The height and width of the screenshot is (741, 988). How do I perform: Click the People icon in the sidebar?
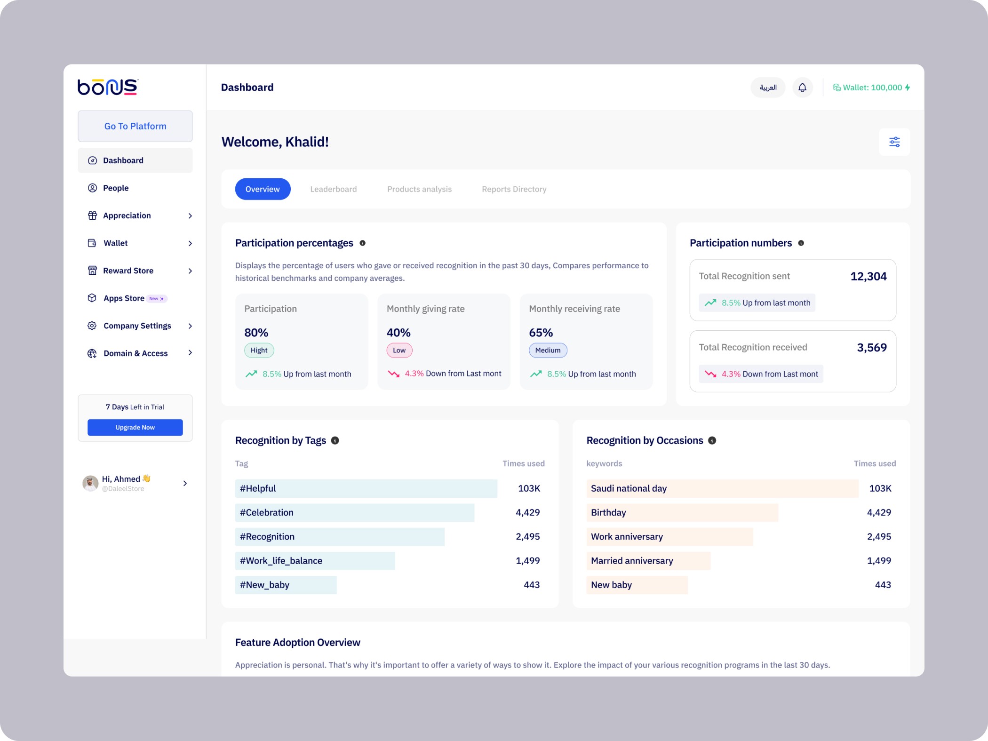tap(93, 188)
